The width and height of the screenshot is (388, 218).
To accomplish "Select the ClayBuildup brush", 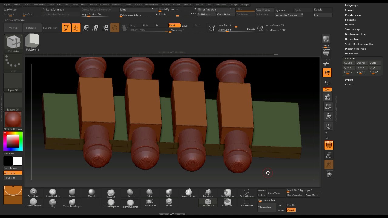I will point(53,193).
